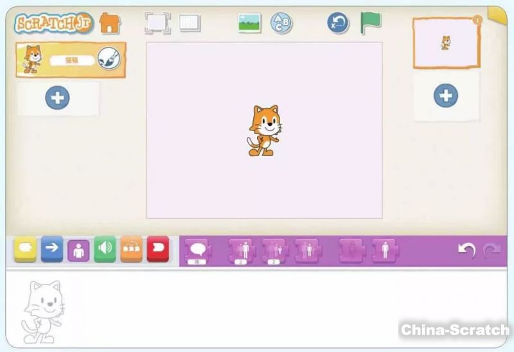
Task: Undo the last action
Action: [466, 251]
